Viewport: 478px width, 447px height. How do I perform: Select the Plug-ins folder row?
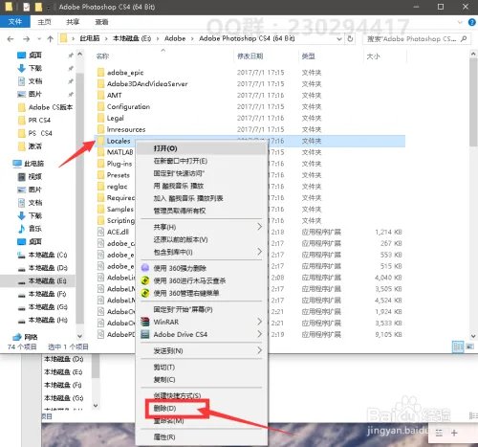(115, 164)
